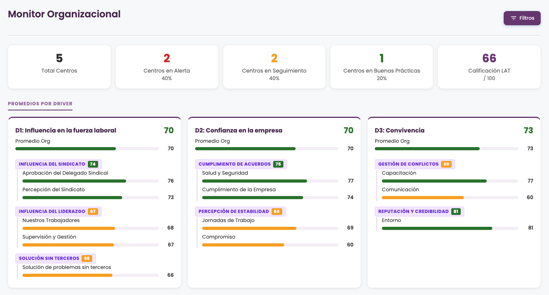Screen dimensions: 549x295
Task: Open the Calificación LAT card
Action: (x=489, y=67)
